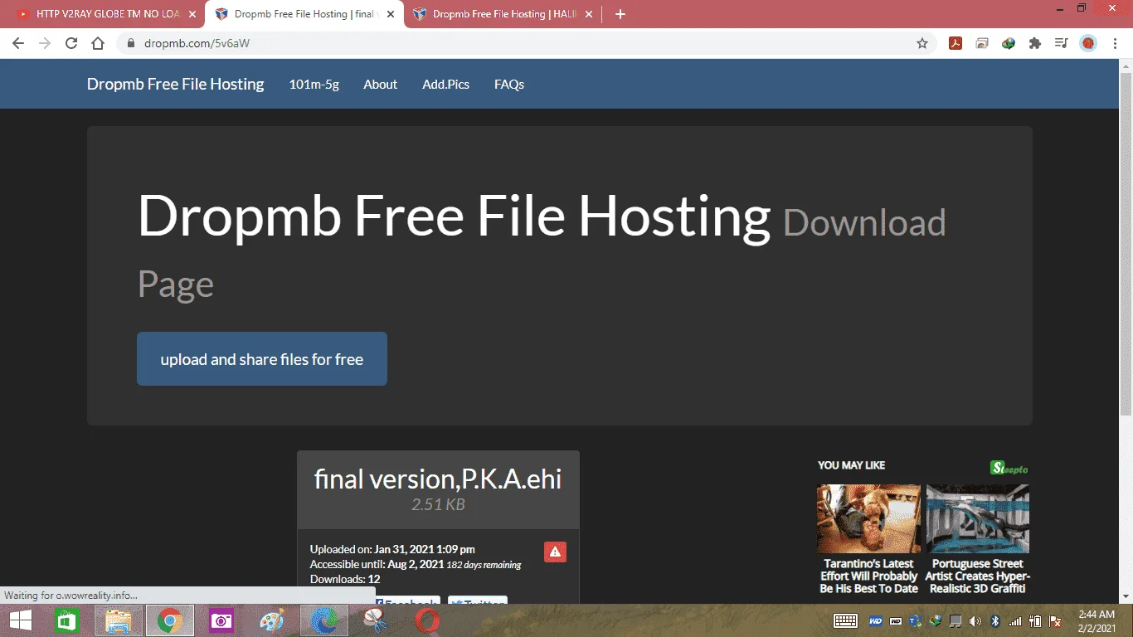Open a new browser tab
1133x637 pixels.
tap(620, 14)
